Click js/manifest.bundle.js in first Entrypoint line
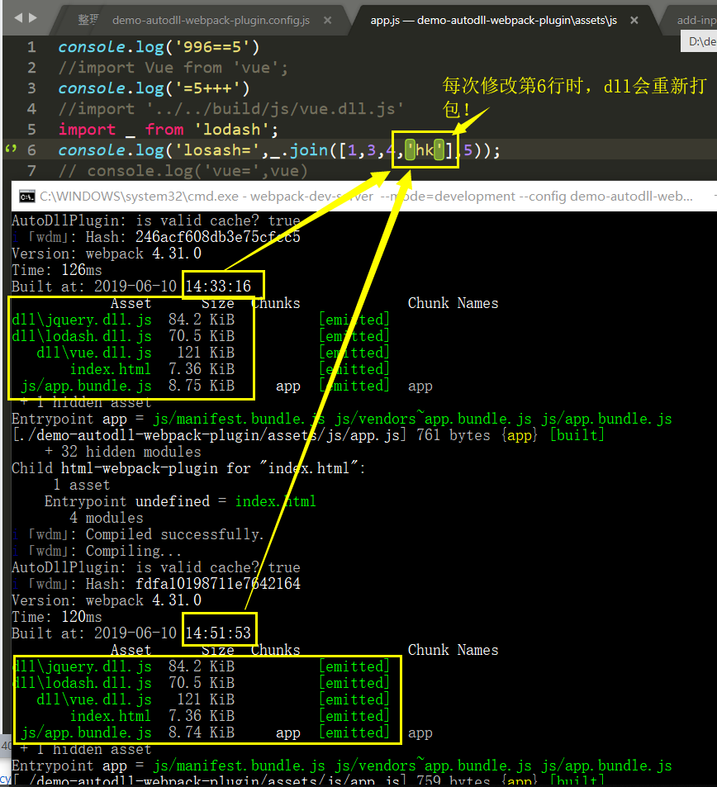 [239, 419]
